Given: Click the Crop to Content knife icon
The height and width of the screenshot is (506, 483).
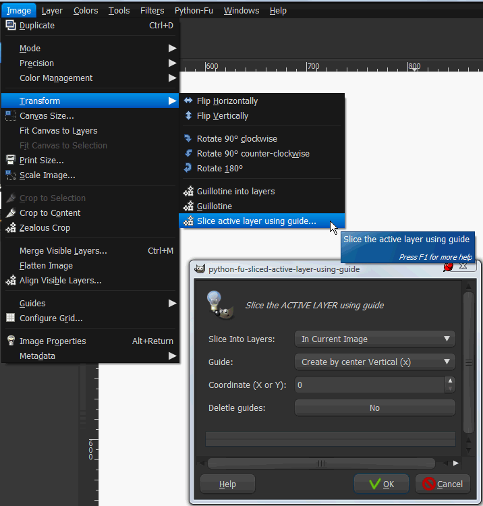Looking at the screenshot, I should (x=11, y=213).
